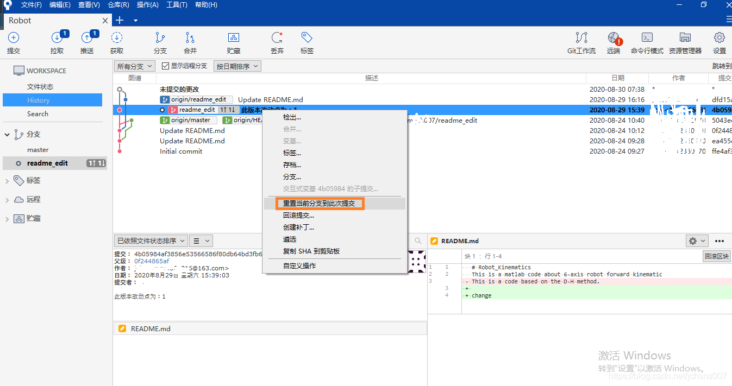Select History in the sidebar
The image size is (732, 386).
(x=52, y=100)
